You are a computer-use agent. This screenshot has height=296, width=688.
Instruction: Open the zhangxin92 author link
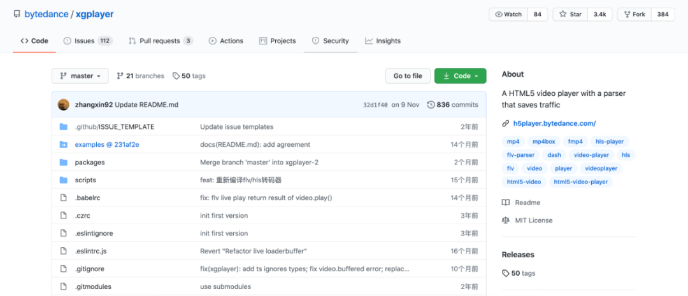click(94, 105)
